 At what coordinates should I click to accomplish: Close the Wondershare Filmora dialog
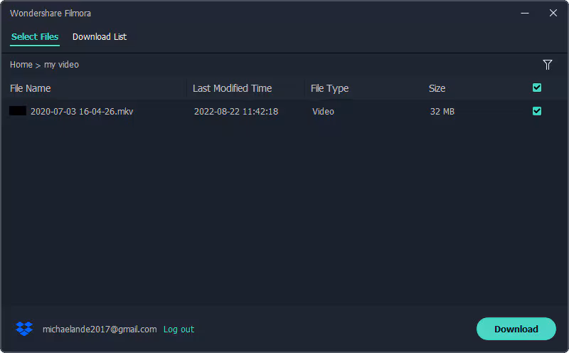(x=553, y=13)
